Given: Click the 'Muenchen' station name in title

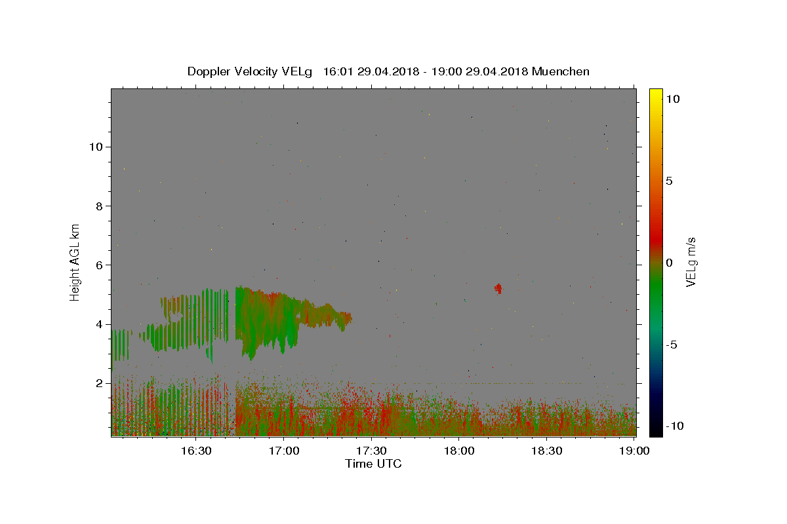Looking at the screenshot, I should (561, 71).
